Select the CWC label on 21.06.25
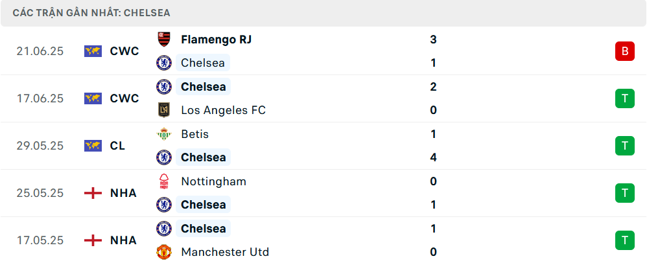 coord(124,51)
